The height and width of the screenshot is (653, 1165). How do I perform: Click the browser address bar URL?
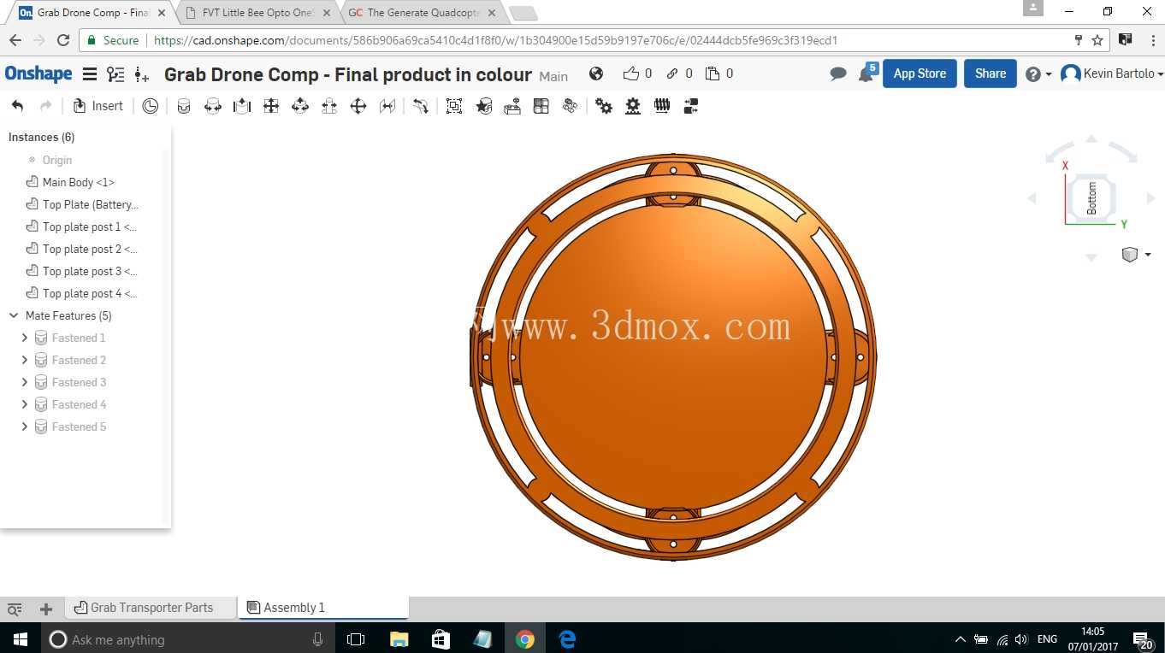coord(495,40)
